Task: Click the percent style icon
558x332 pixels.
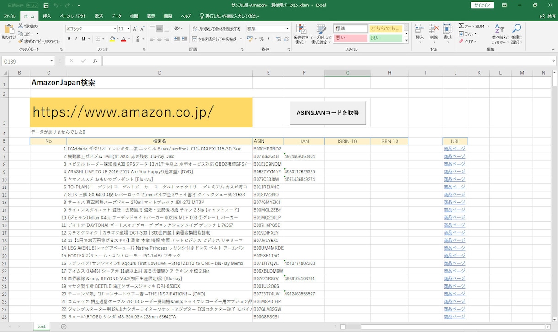Action: (262, 39)
